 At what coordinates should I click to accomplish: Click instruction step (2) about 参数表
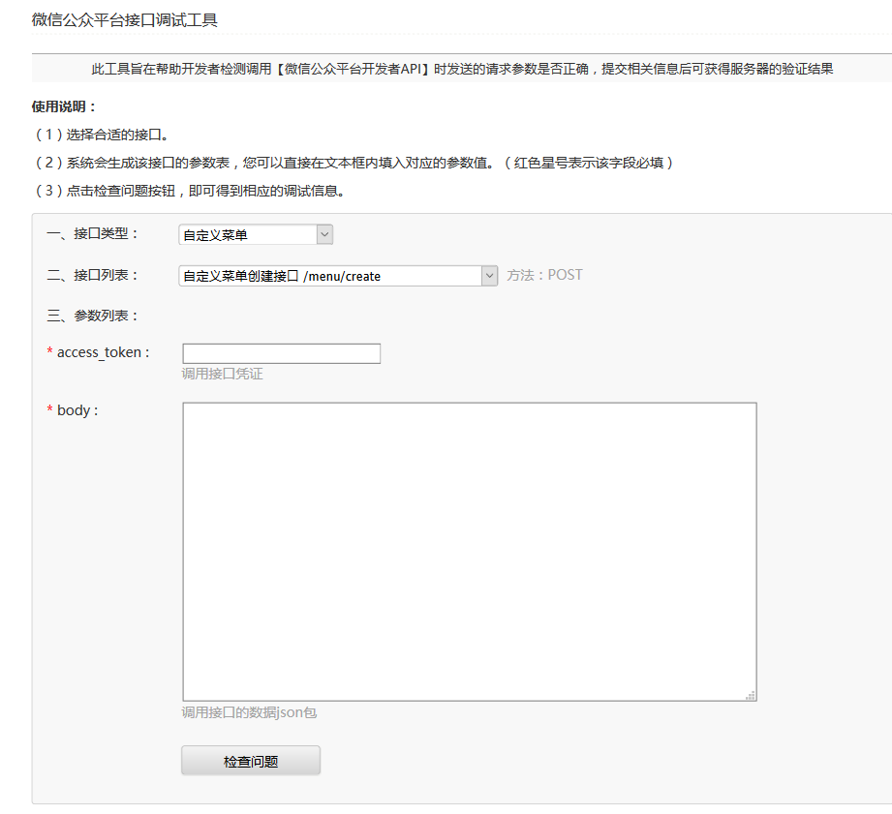[x=353, y=163]
